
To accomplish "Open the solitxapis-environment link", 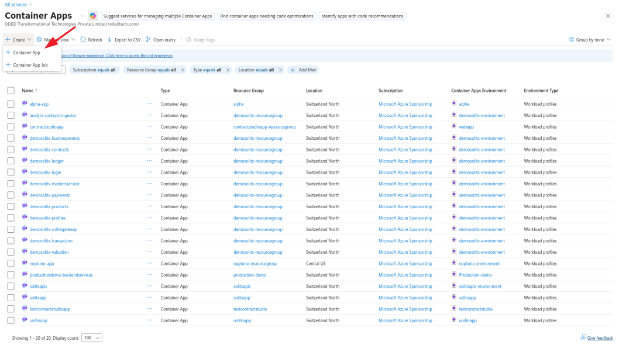I will tap(480, 286).
